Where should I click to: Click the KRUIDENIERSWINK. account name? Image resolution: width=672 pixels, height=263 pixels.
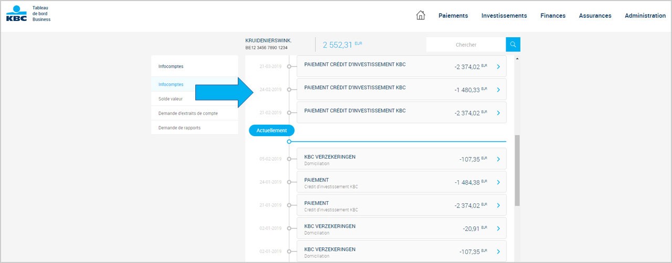tap(268, 40)
